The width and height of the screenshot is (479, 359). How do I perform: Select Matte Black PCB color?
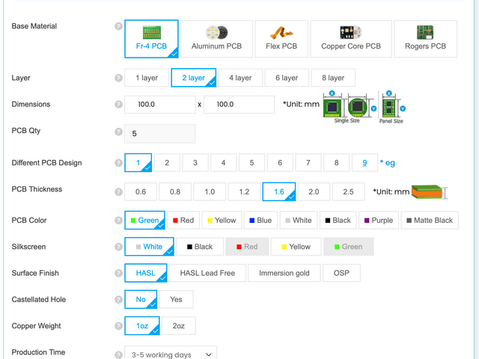(x=429, y=221)
